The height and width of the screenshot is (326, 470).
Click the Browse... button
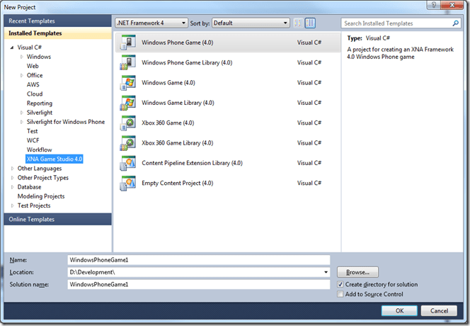pyautogui.click(x=357, y=272)
